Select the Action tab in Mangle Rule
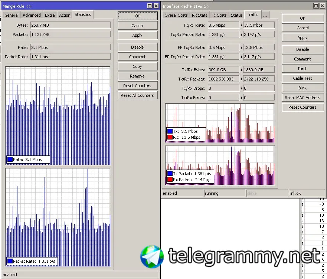This screenshot has width=327, height=279. click(x=65, y=15)
